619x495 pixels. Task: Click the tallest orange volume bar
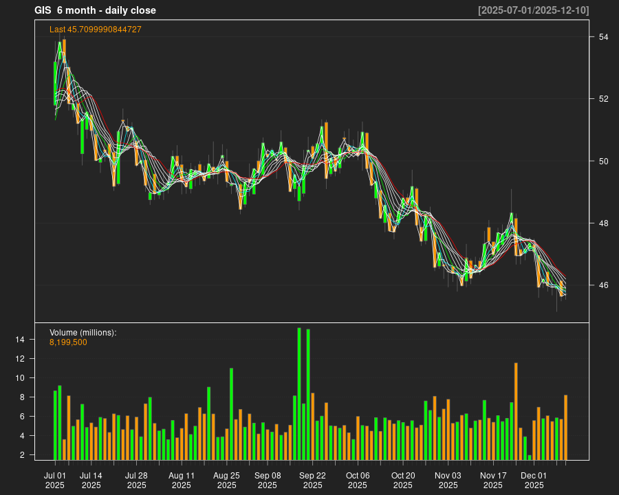[516, 411]
